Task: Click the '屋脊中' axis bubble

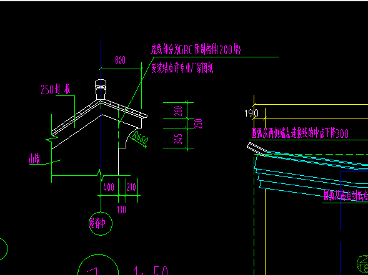Action: click(x=101, y=224)
